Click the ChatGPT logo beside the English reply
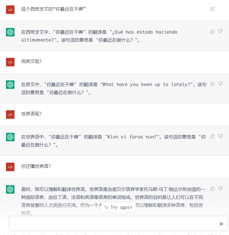This screenshot has height=235, width=229. point(10,85)
